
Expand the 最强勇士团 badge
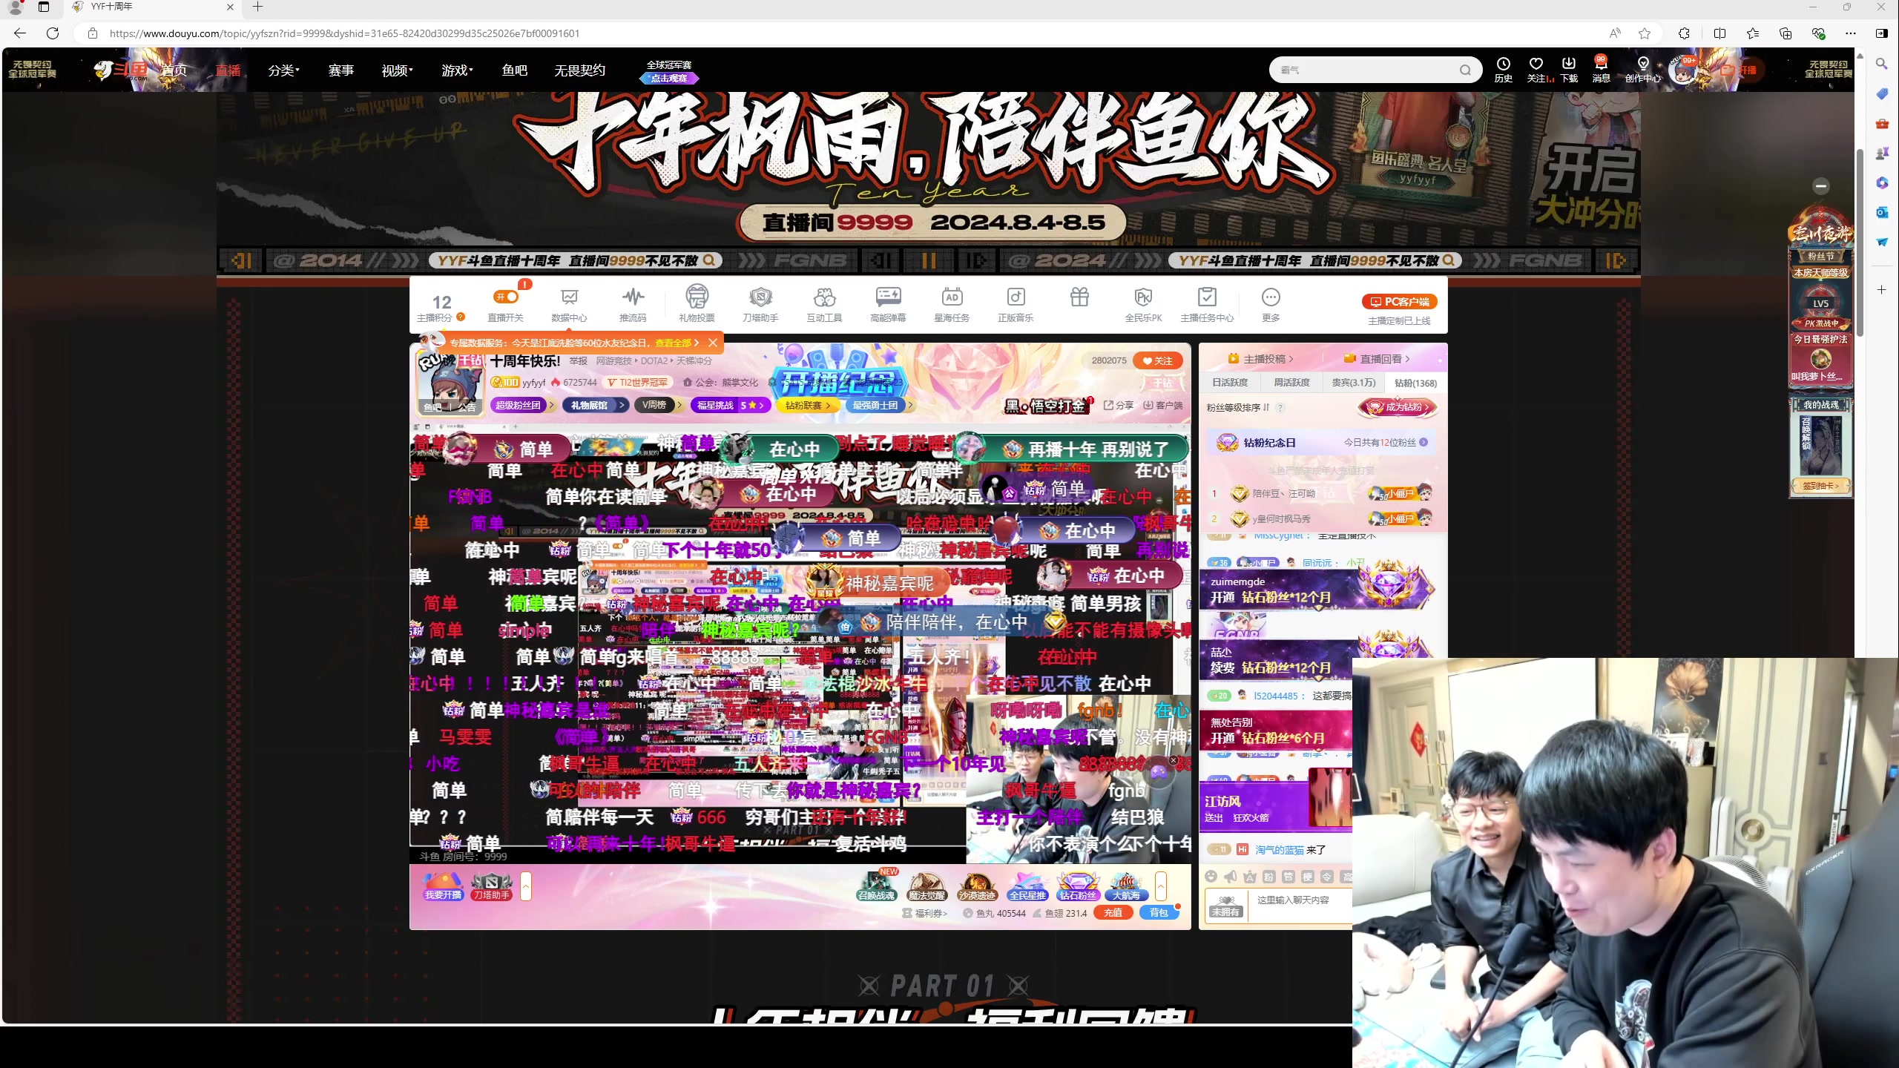coord(881,405)
